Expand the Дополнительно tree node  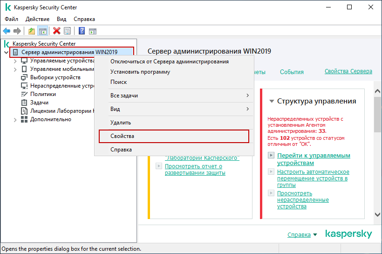pyautogui.click(x=15, y=120)
